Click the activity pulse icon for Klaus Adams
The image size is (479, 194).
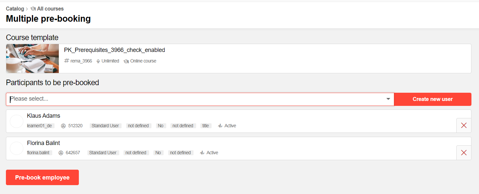[x=220, y=126]
